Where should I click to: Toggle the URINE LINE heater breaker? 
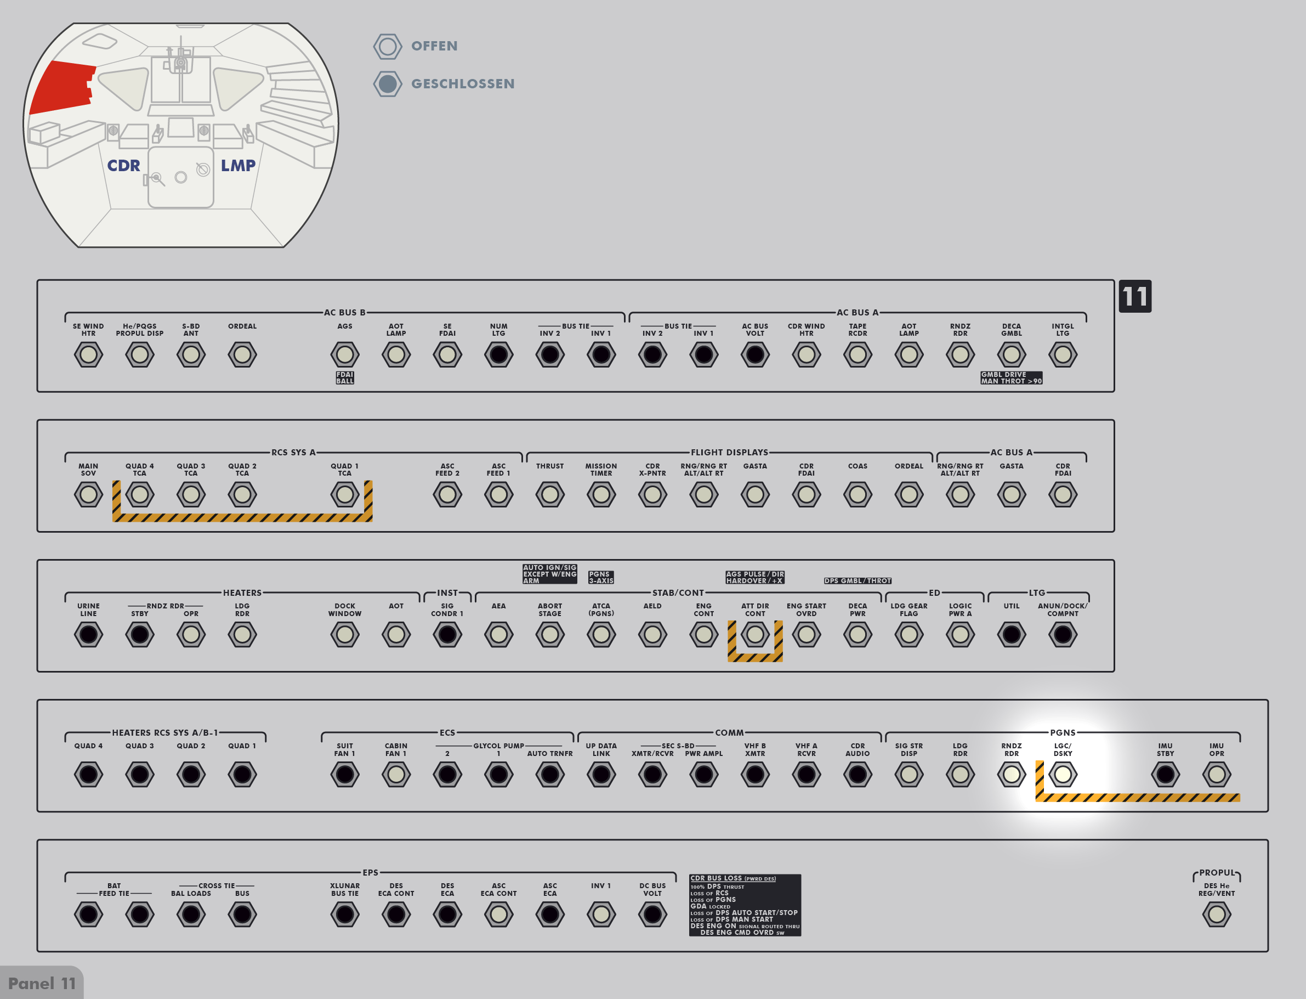tap(88, 635)
